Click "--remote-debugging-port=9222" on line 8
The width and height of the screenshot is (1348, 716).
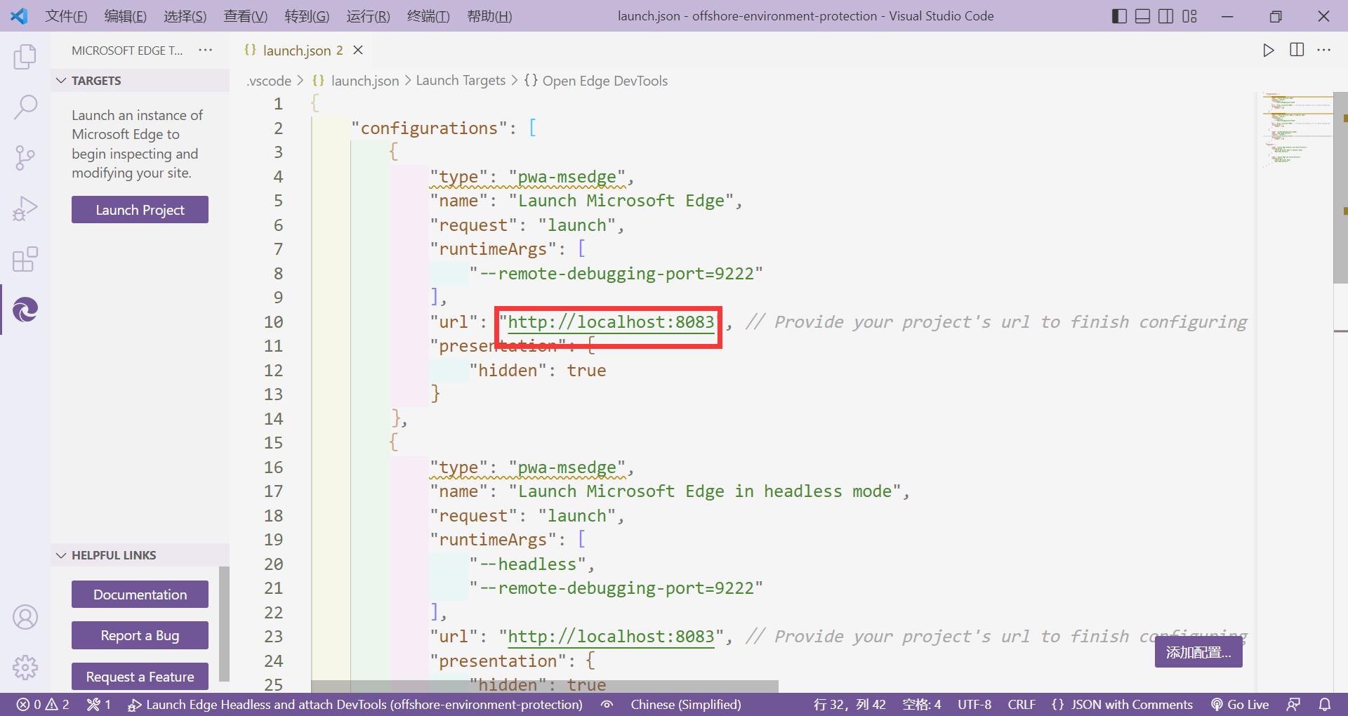coord(616,274)
